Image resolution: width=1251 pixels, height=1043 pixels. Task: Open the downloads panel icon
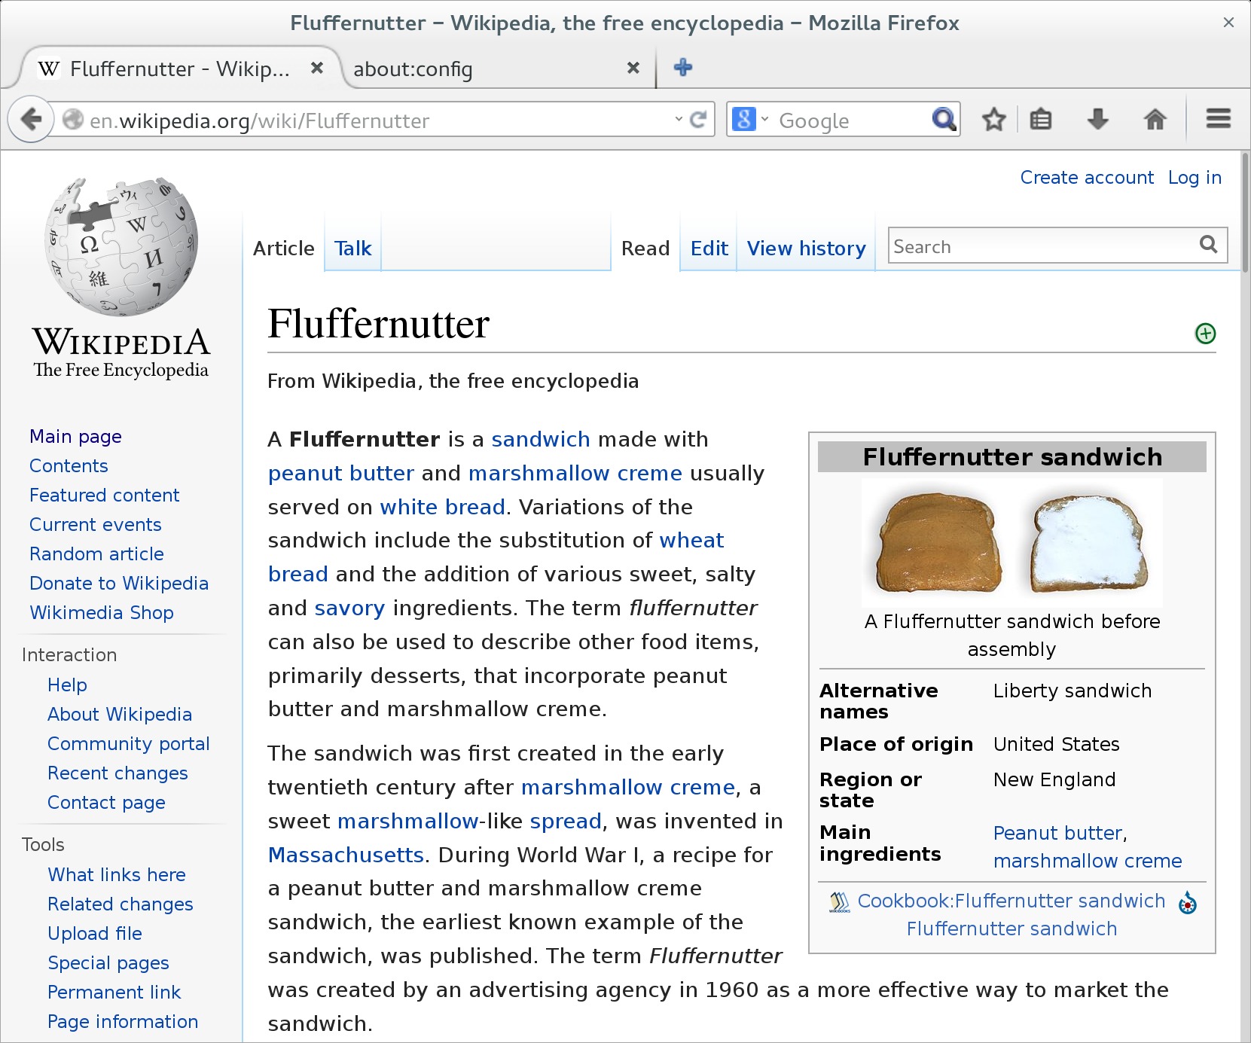pyautogui.click(x=1099, y=120)
